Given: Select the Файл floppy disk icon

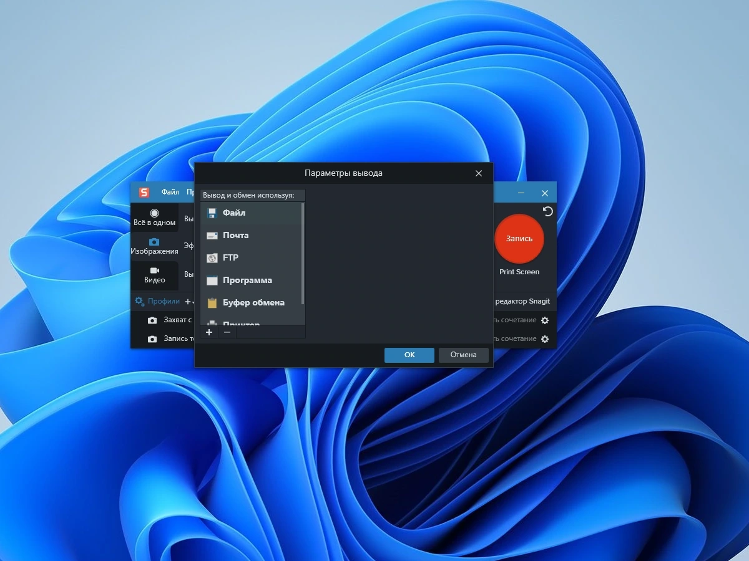Looking at the screenshot, I should tap(212, 213).
